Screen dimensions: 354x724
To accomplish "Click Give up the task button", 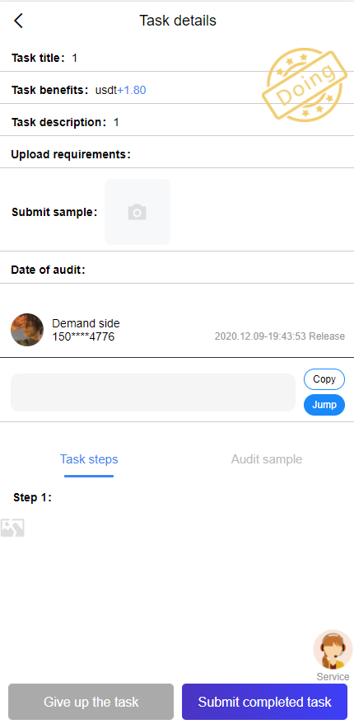I will (91, 702).
